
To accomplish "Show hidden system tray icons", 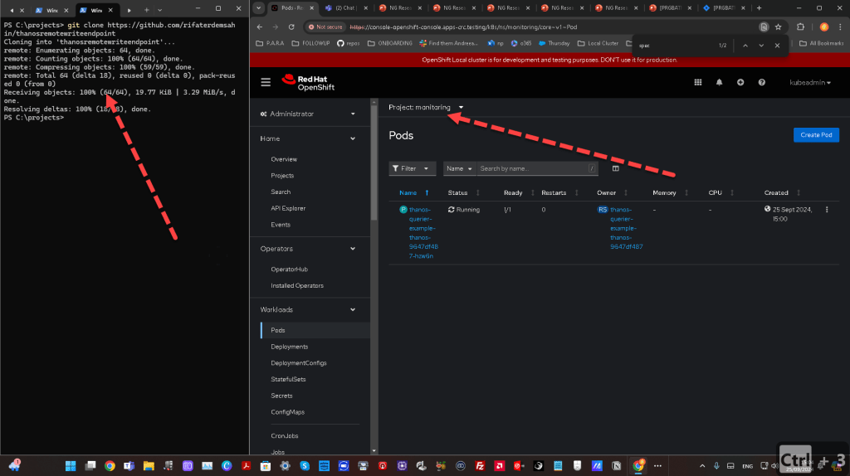I will pos(702,466).
